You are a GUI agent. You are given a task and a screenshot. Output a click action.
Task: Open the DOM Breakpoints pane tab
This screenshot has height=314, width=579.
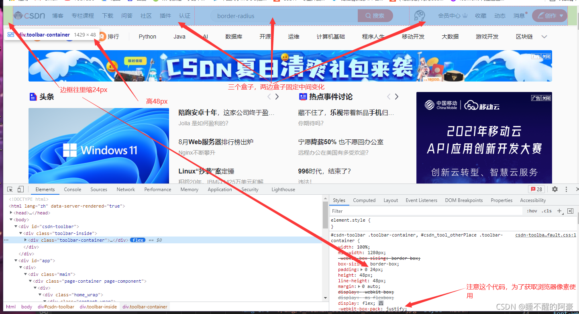(464, 200)
